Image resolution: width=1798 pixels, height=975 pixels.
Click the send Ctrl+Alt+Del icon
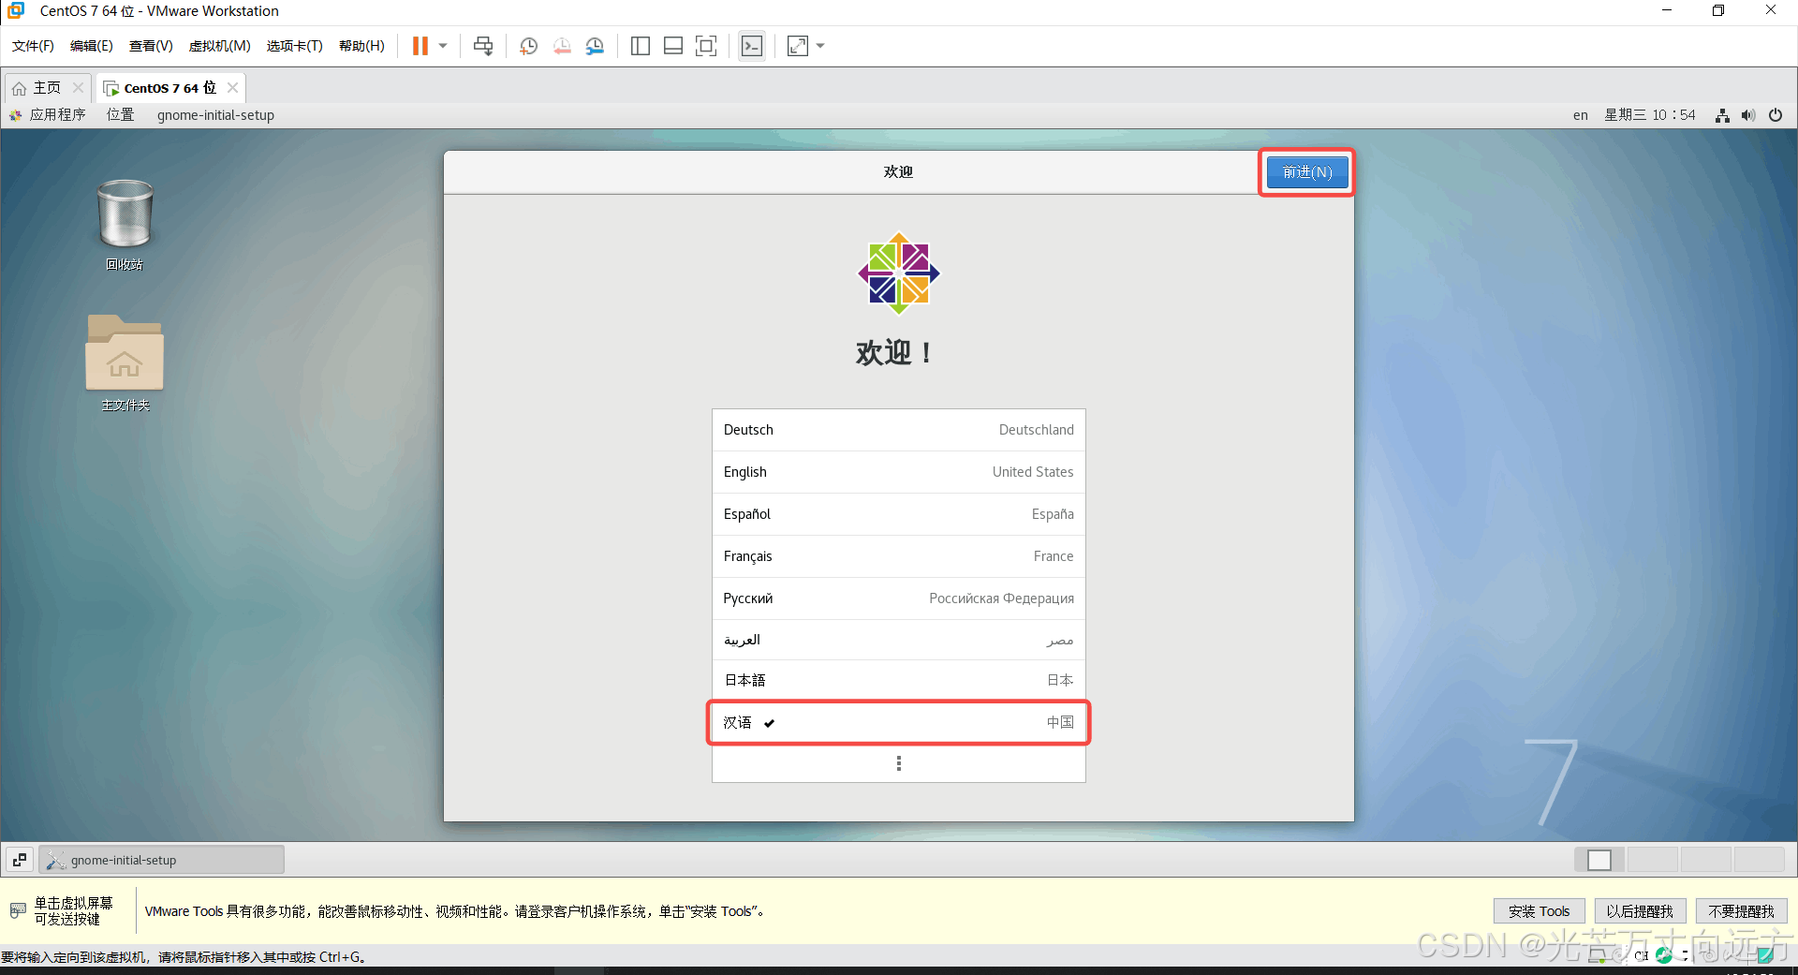tap(483, 46)
